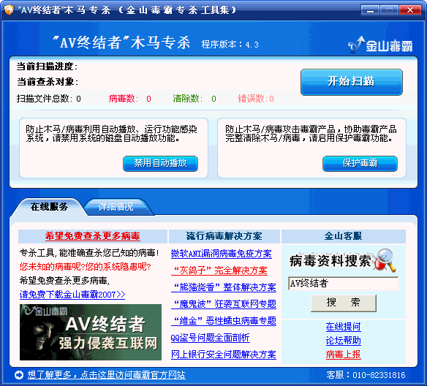Start scanning with 开始扫描 button
This screenshot has width=427, height=386.
(x=351, y=82)
